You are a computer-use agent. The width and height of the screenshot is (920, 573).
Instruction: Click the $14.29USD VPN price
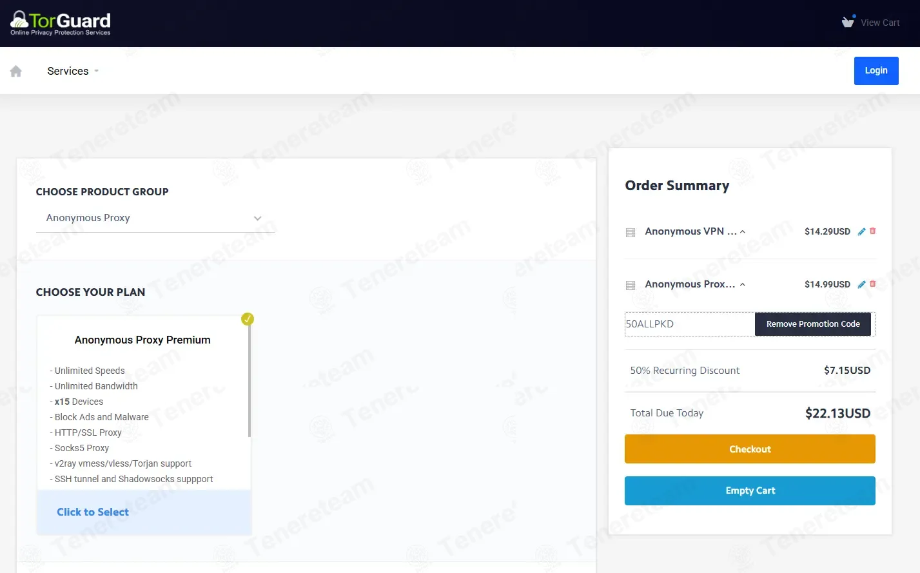click(x=827, y=231)
